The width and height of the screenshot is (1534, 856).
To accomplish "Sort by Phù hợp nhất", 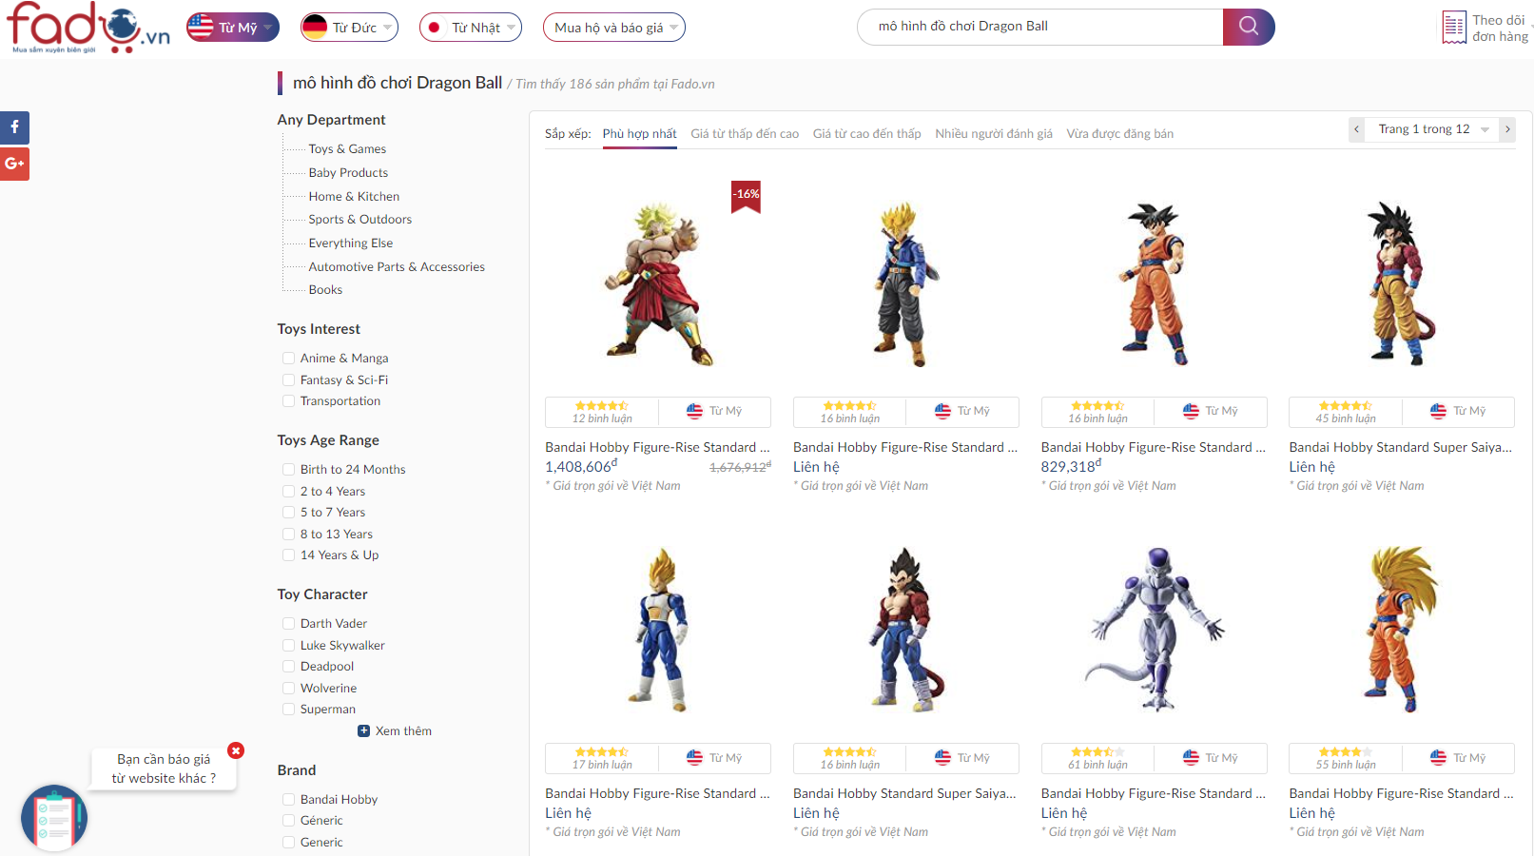I will 640,134.
